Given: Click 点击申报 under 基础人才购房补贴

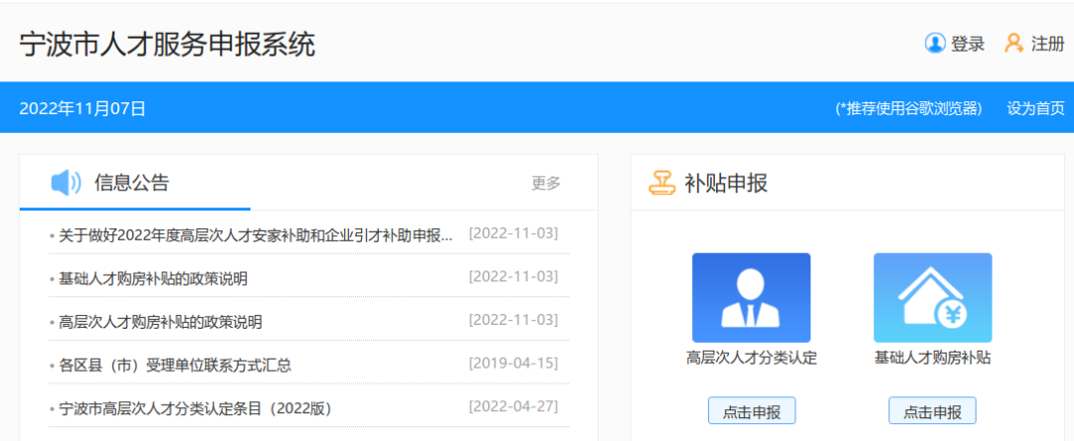Looking at the screenshot, I should pos(932,410).
